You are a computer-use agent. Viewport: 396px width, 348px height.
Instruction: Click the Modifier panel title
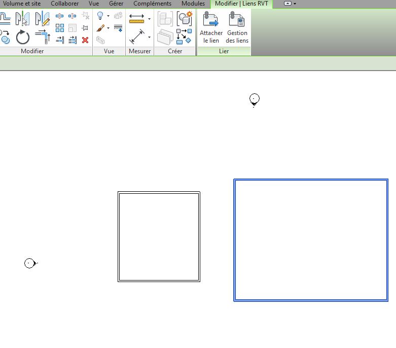(x=32, y=51)
